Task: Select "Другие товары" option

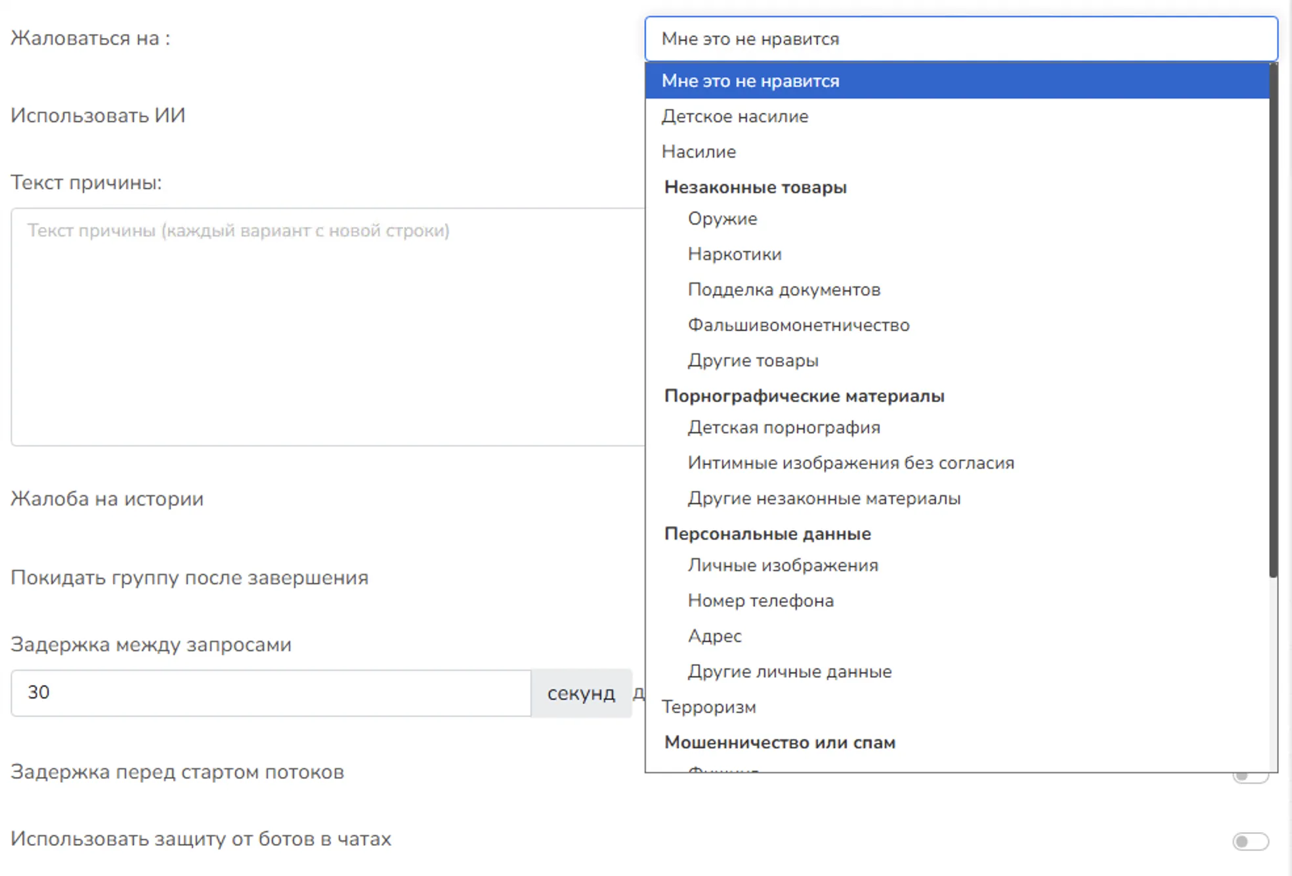Action: click(x=753, y=360)
